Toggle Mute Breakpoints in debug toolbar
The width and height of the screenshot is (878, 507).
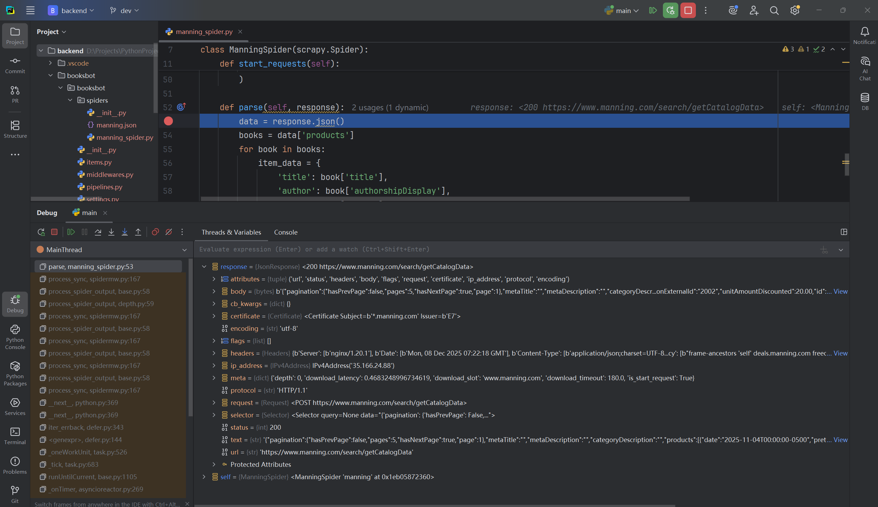[169, 232]
